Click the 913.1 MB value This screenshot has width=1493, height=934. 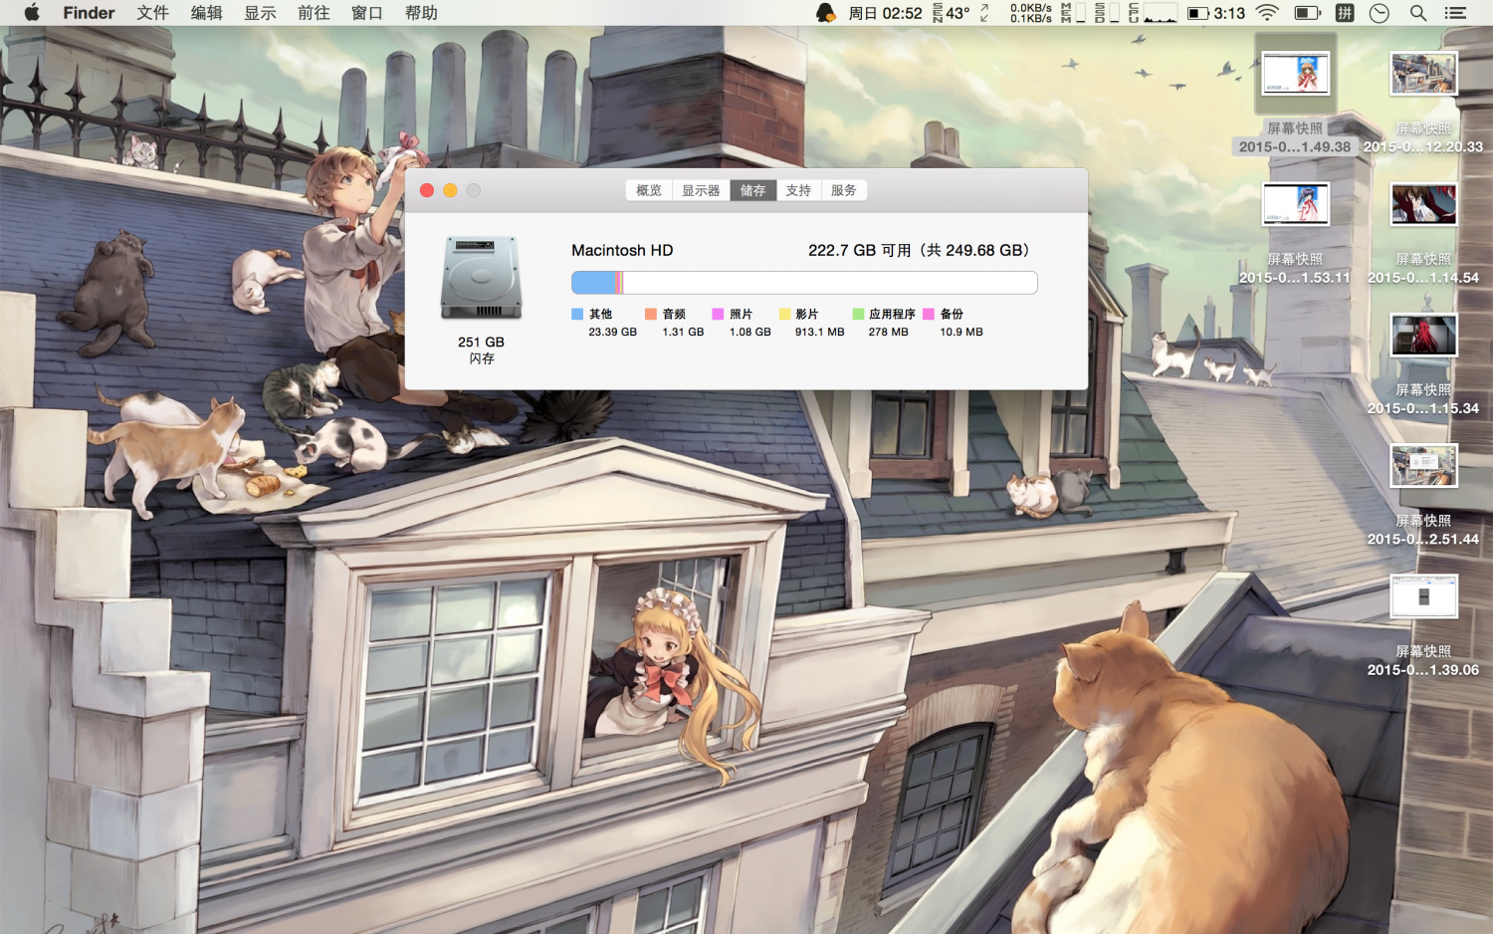click(x=819, y=332)
